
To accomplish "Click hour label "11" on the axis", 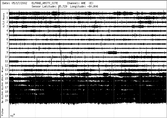I will pyautogui.click(x=6, y=61).
